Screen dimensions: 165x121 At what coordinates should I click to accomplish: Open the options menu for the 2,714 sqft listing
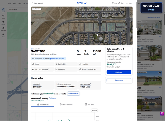tap(160, 37)
